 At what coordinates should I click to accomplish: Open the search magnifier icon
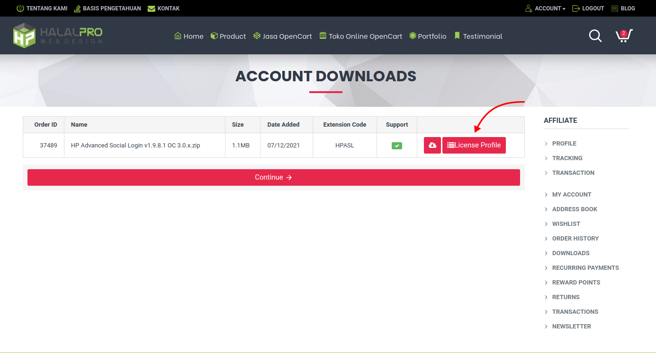(x=595, y=36)
